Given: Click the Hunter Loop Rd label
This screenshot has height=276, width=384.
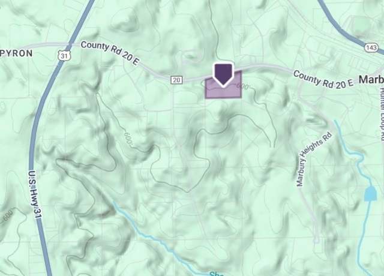Looking at the screenshot, I should point(382,114).
